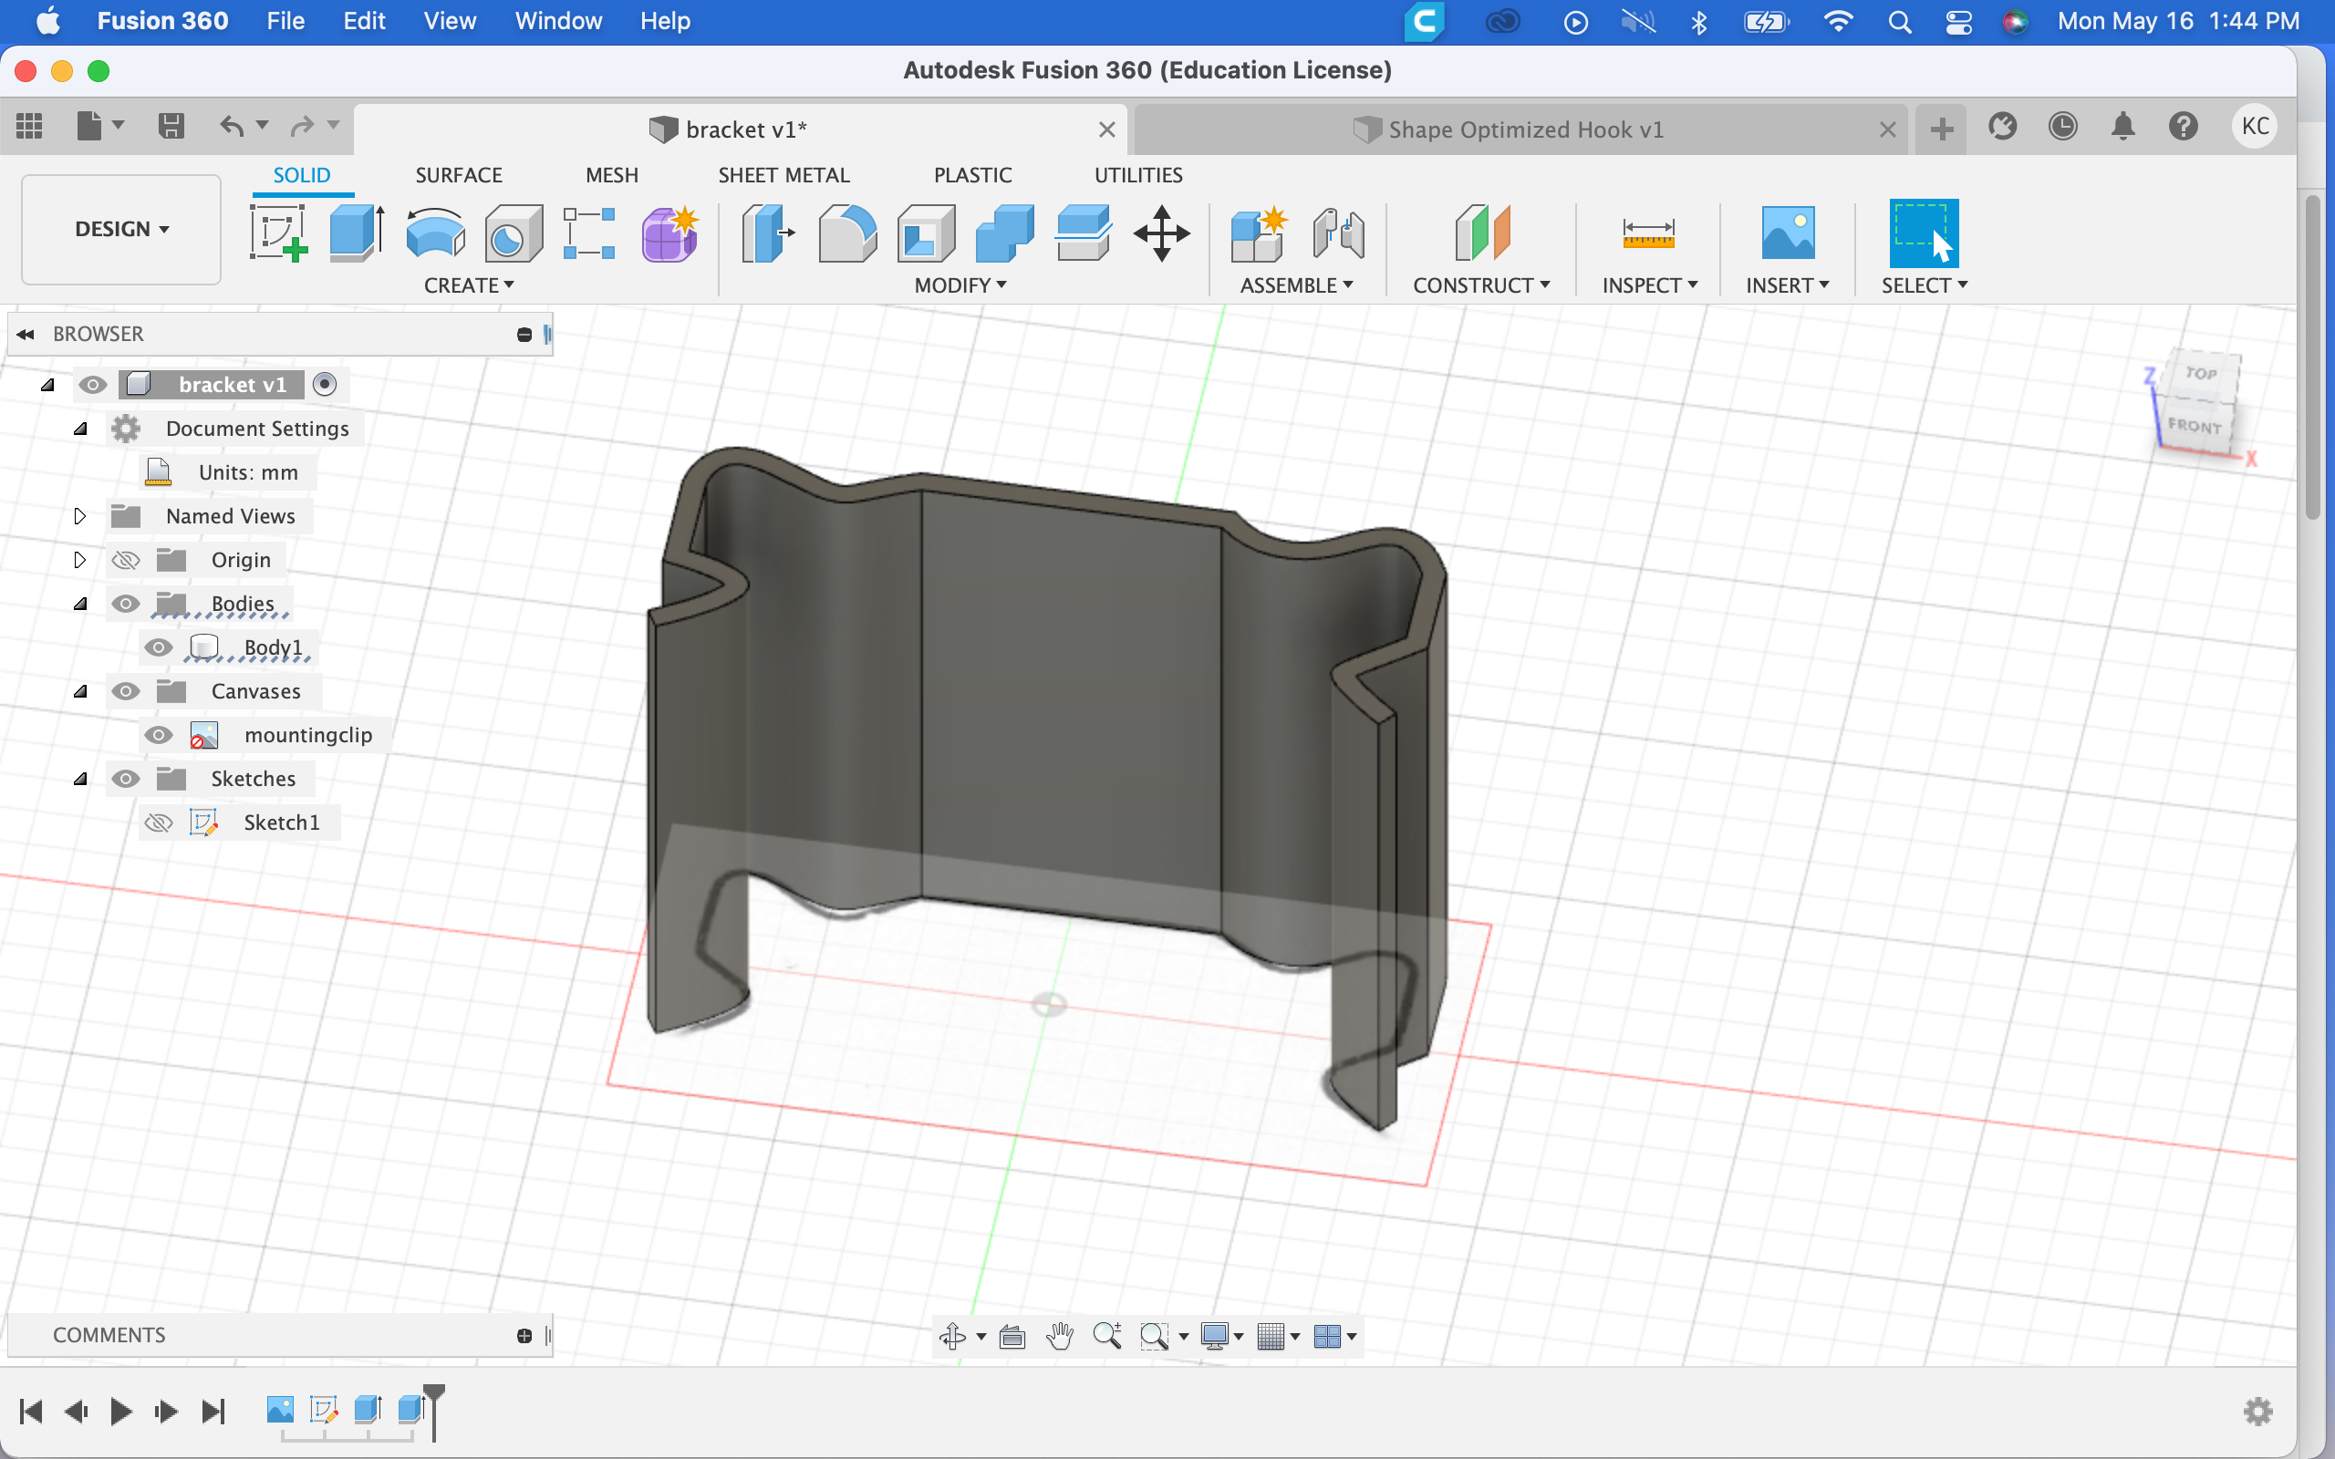Open the Rectangular Pattern tool

pyautogui.click(x=589, y=233)
